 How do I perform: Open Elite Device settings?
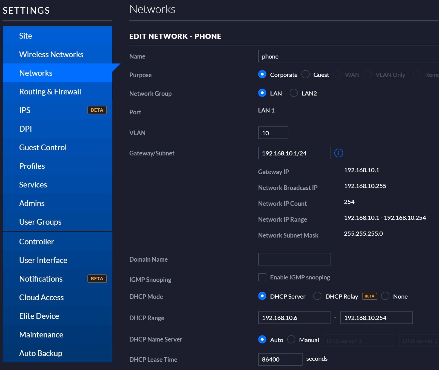pos(58,316)
